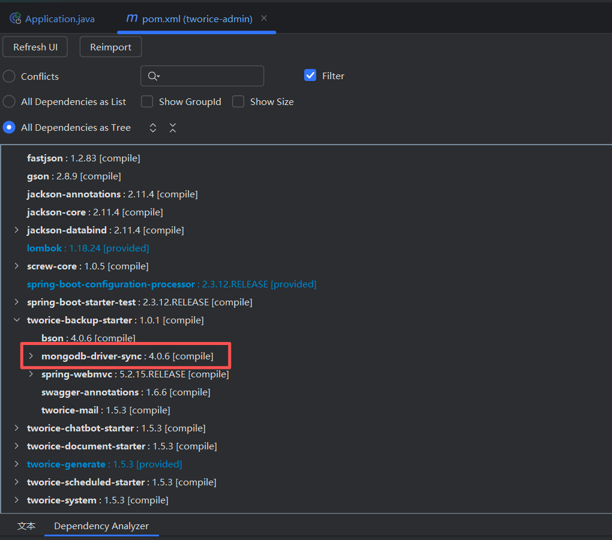The height and width of the screenshot is (540, 612).
Task: Expand spring-boot-starter-test node
Action: pos(16,302)
